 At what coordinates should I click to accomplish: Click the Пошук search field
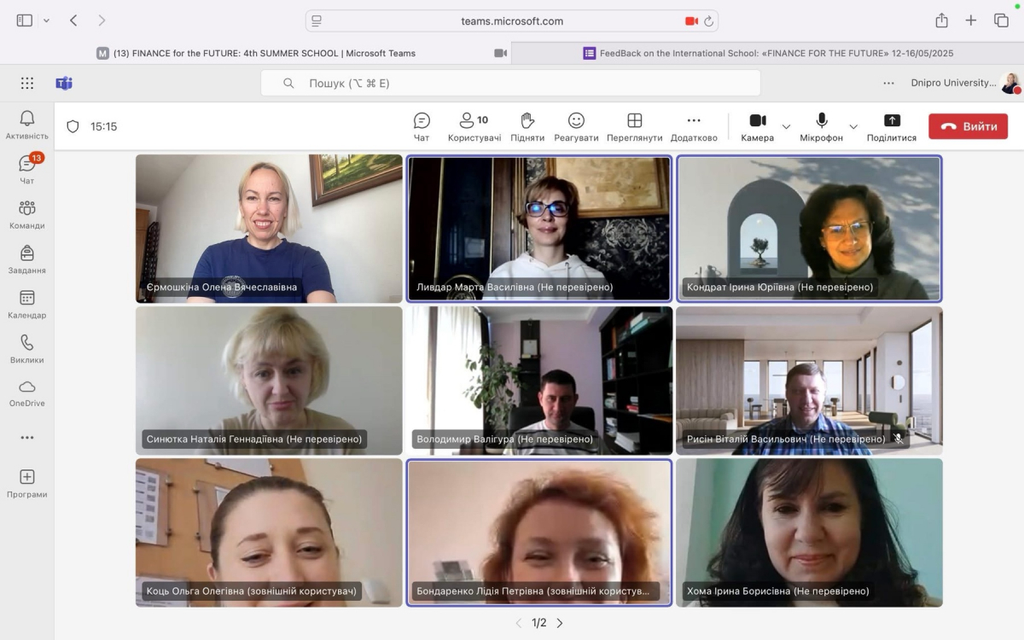pos(510,83)
